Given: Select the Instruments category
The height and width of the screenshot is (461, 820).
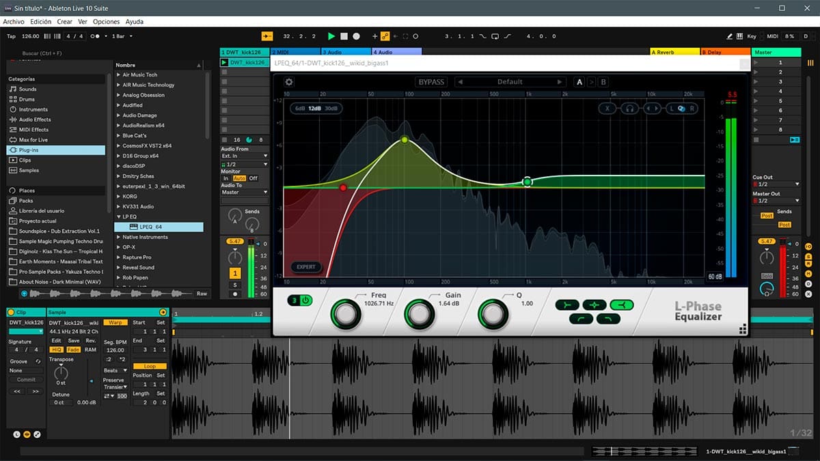Looking at the screenshot, I should (x=33, y=109).
